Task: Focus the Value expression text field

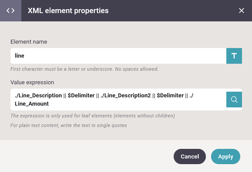Action: (118, 100)
